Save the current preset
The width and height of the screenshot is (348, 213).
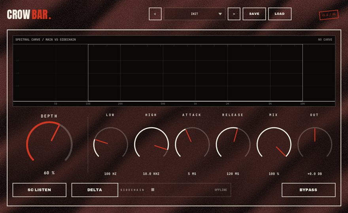(x=254, y=14)
